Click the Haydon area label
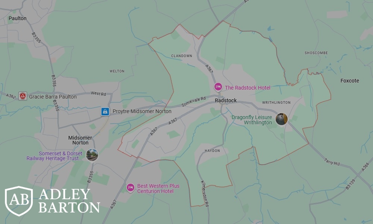 point(213,151)
